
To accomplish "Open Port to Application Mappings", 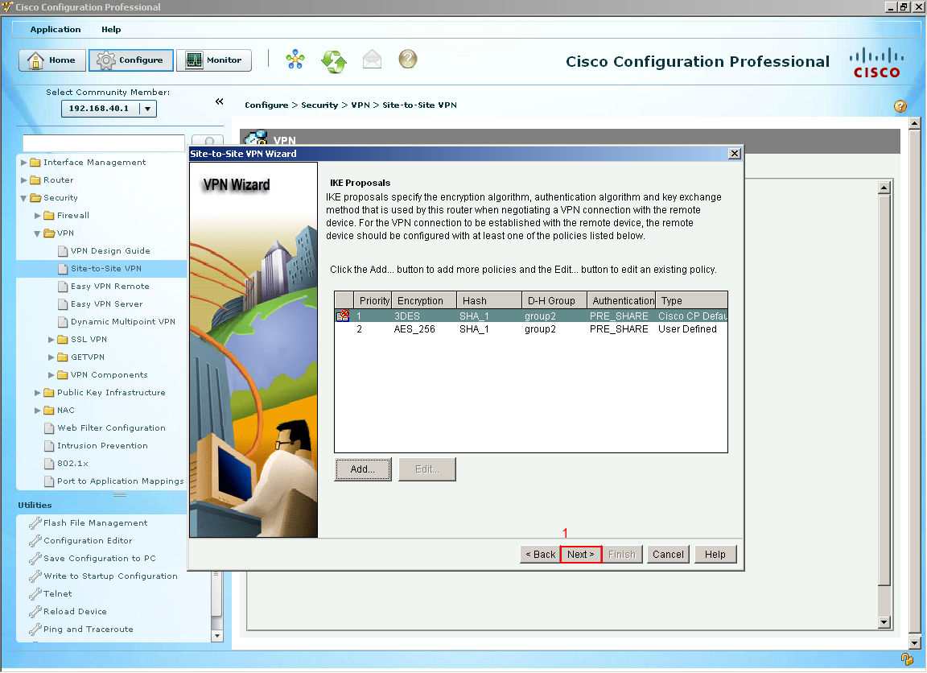I will tap(121, 481).
